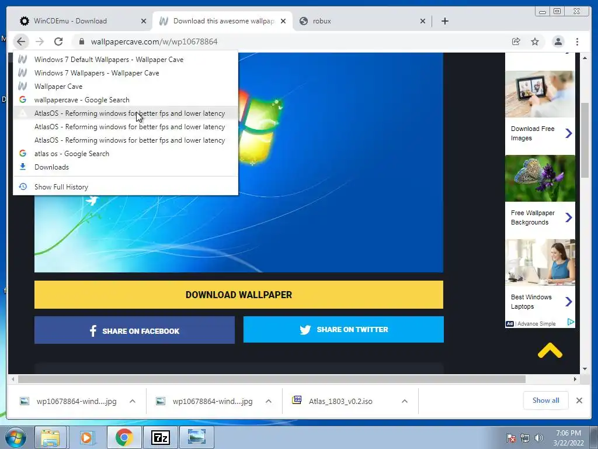Choose the Wallpaper Cave history entry
Image resolution: width=598 pixels, height=449 pixels.
coord(126,87)
